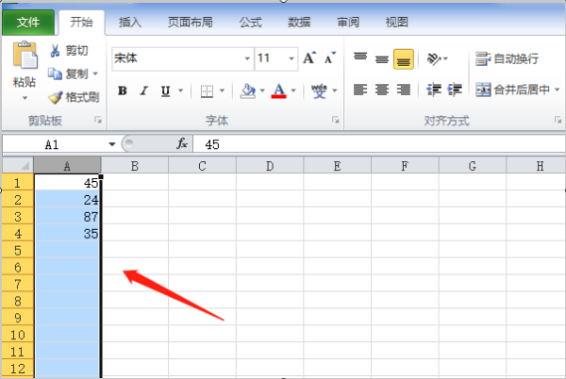Toggle center text alignment

[381, 90]
